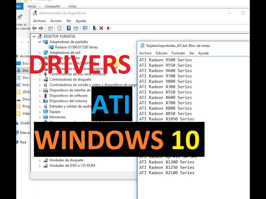Open the Formato menu in Notepad
Image resolution: width=266 pixels, height=199 pixels.
[178, 53]
